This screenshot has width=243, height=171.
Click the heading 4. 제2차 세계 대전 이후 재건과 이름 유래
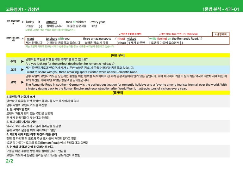point(32,134)
